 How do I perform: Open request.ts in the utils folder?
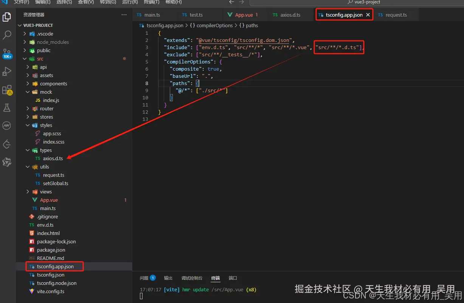click(74, 175)
